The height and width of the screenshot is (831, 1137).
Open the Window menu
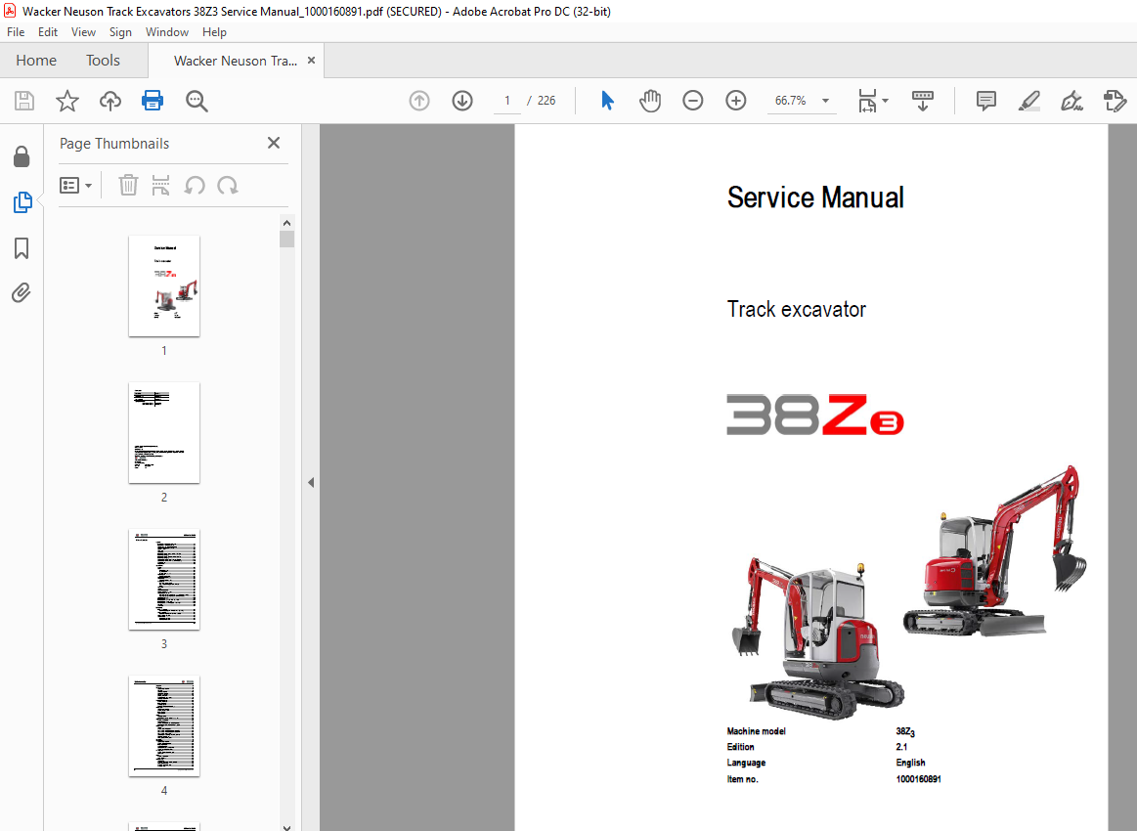(167, 32)
